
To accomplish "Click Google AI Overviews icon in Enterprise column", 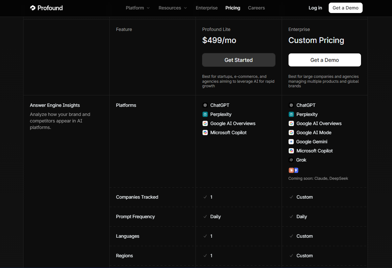I will coord(291,123).
